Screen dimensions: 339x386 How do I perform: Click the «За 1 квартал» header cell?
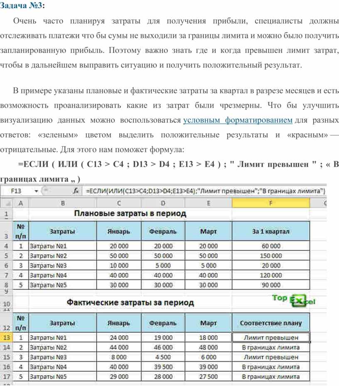271,231
